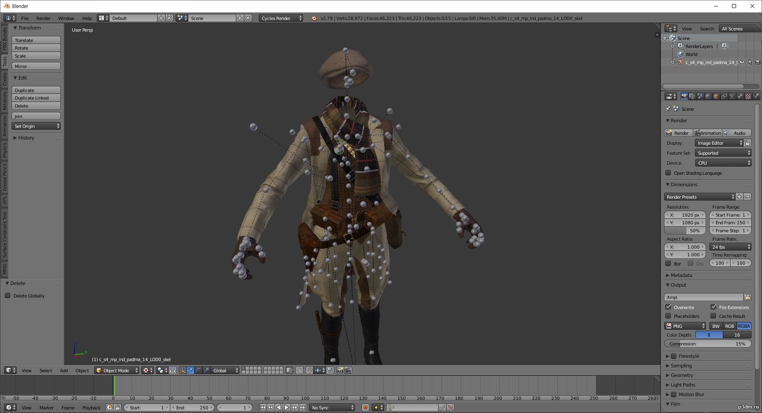The width and height of the screenshot is (762, 413).
Task: Jump to the last frame
Action: pyautogui.click(x=303, y=408)
